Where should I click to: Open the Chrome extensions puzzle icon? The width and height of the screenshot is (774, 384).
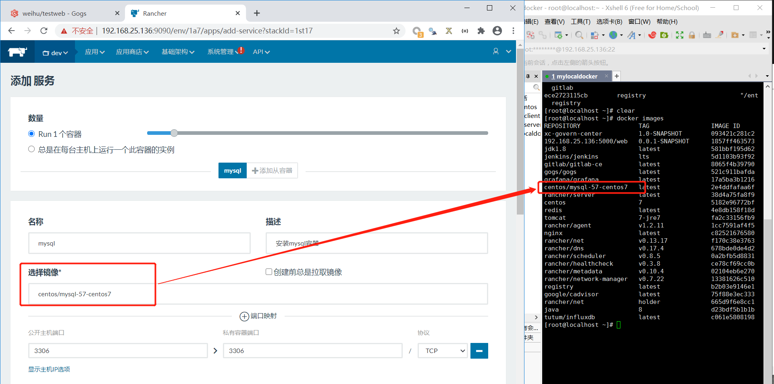pos(481,31)
